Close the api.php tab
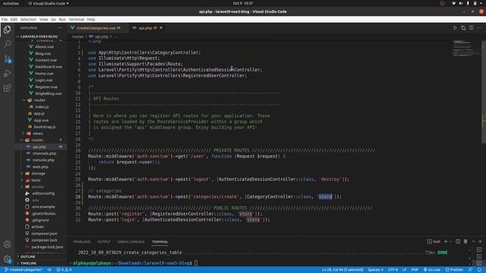Image resolution: width=486 pixels, height=273 pixels. (161, 28)
